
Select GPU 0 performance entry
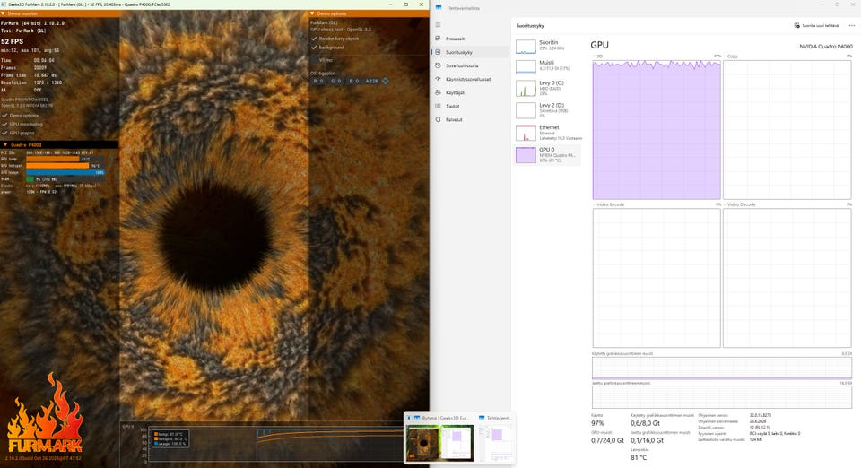point(547,155)
